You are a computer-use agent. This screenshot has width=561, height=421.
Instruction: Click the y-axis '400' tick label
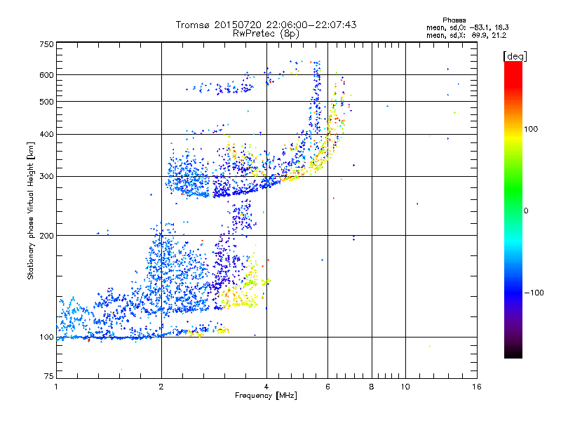click(x=46, y=135)
